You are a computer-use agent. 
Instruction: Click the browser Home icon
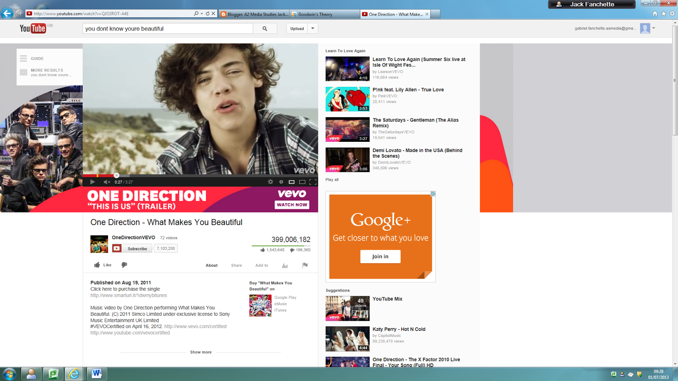point(655,14)
